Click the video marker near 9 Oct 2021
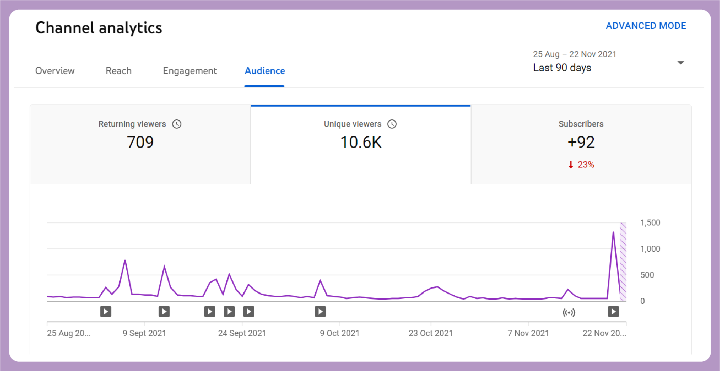 click(x=320, y=312)
